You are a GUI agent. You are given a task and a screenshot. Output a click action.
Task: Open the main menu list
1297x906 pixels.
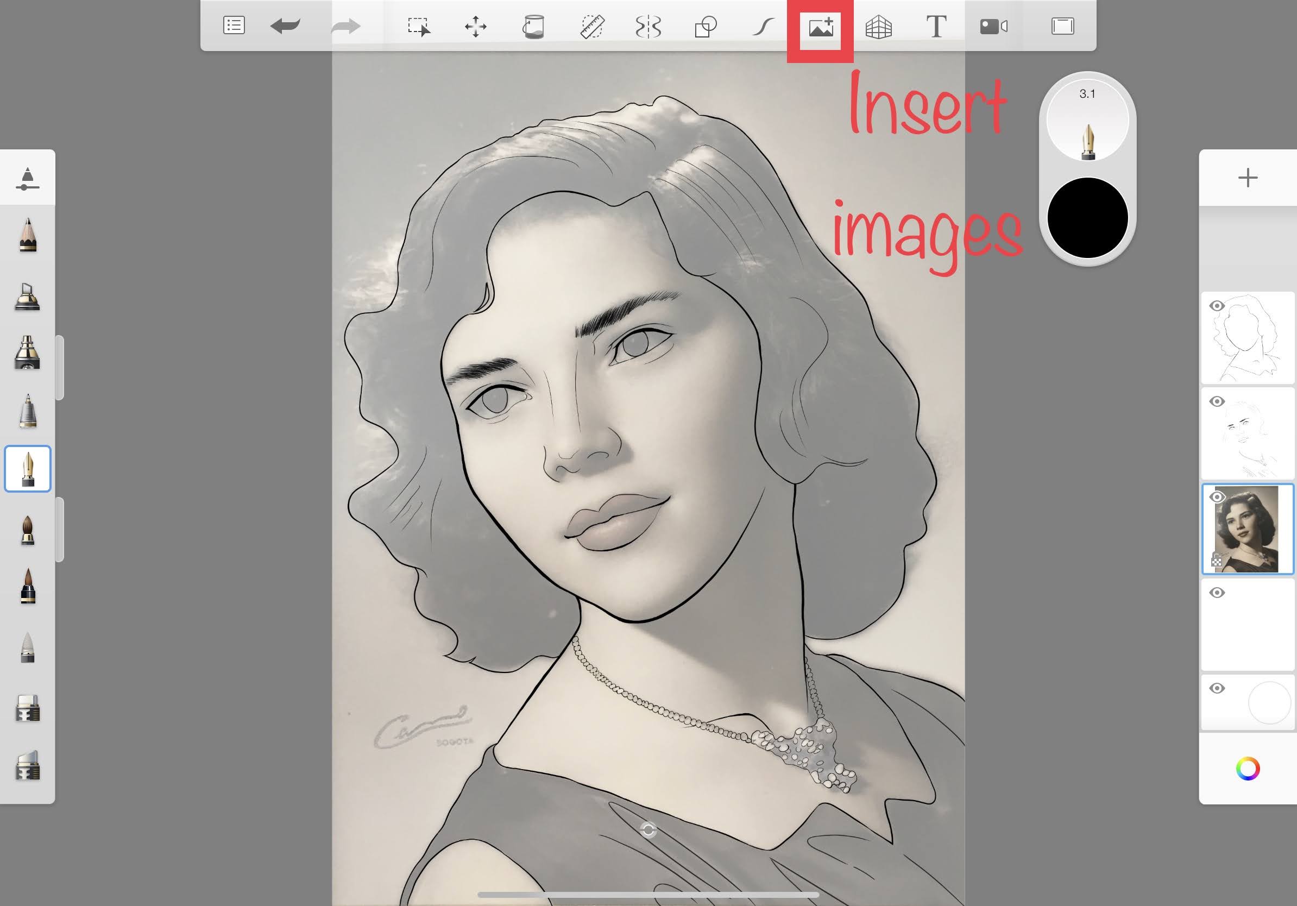[x=235, y=26]
